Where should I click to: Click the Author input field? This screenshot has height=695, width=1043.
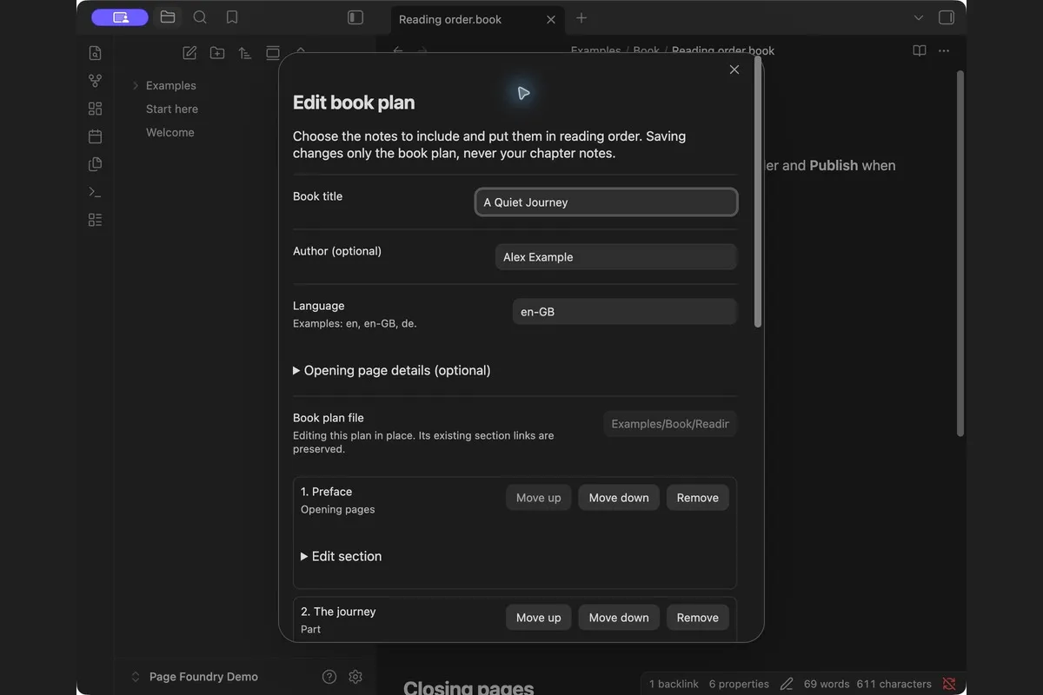pos(616,257)
